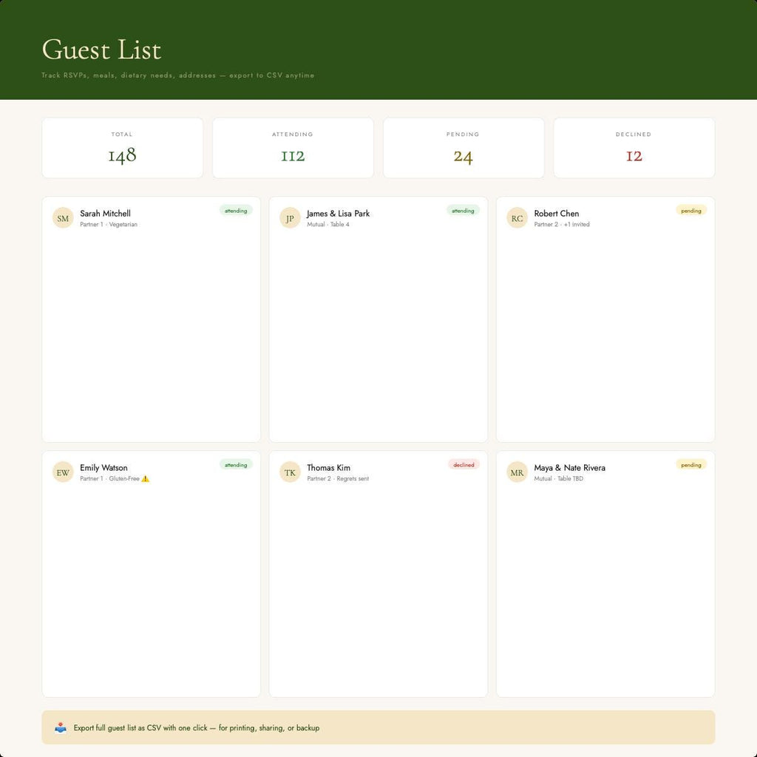The width and height of the screenshot is (757, 757).
Task: Open the Attending 112 stat card
Action: (x=293, y=148)
